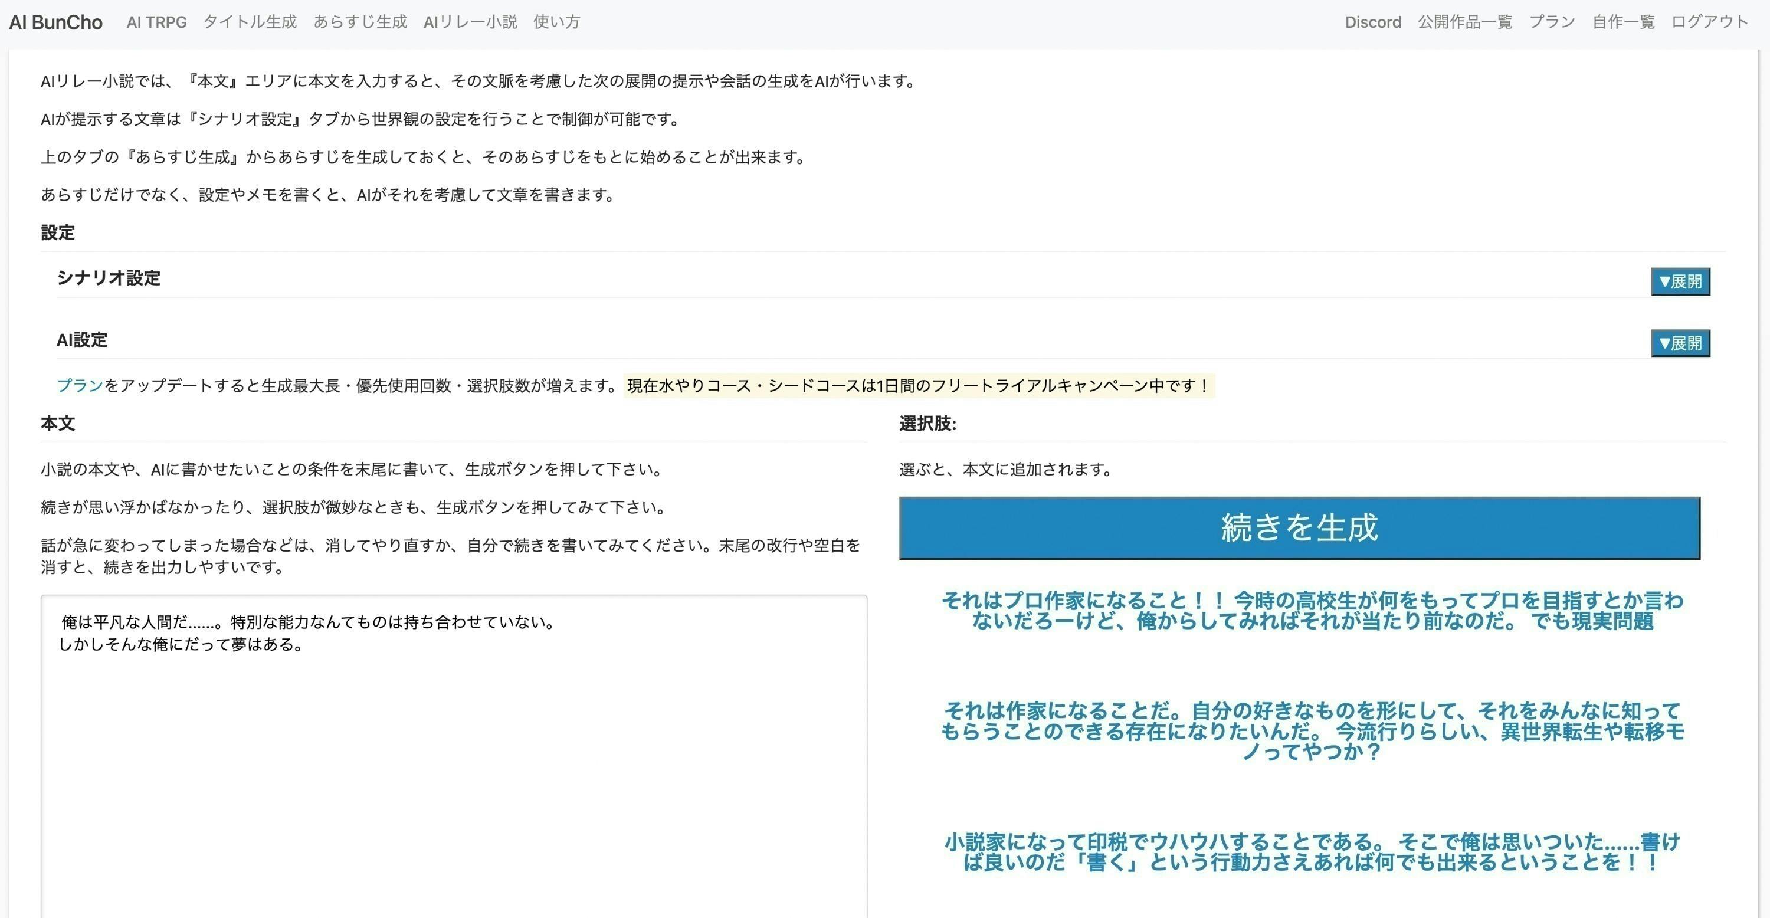Open the Discord link in the navbar

pos(1373,22)
